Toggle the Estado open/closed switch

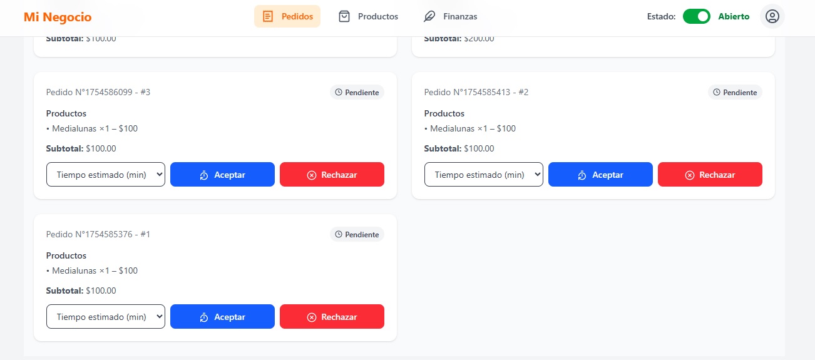point(696,16)
